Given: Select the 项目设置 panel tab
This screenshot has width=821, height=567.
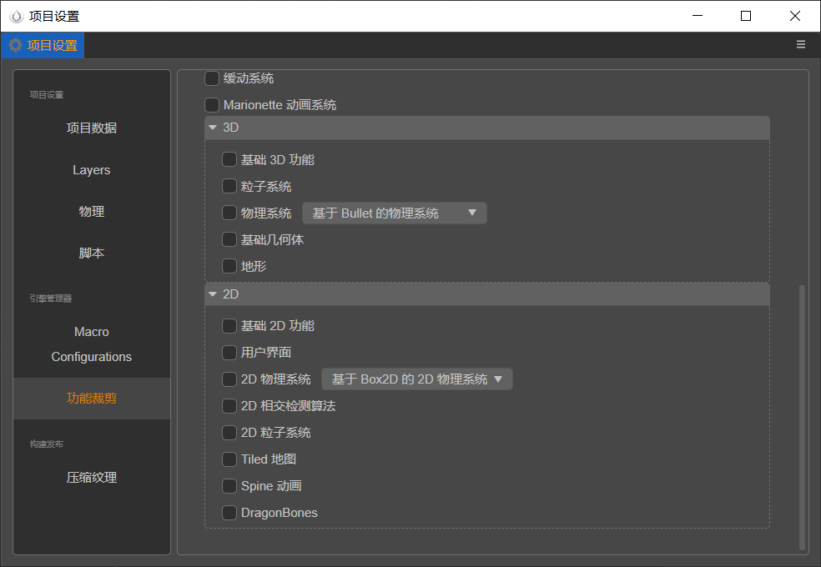Looking at the screenshot, I should click(43, 46).
